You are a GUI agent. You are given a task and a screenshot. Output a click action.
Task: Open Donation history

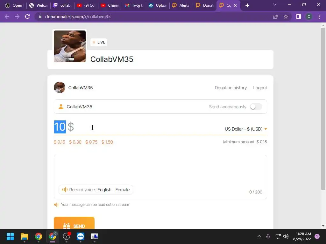point(230,88)
